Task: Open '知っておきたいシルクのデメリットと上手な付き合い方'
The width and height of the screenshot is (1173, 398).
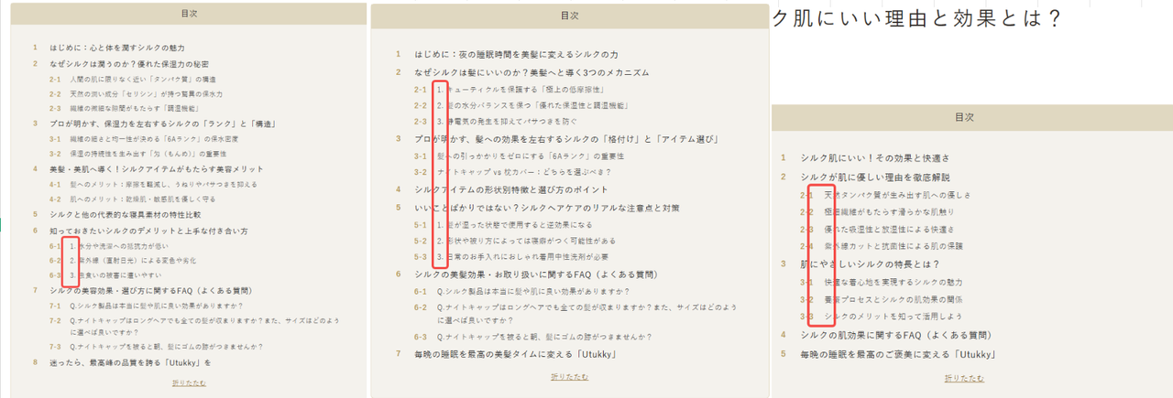Action: click(148, 231)
